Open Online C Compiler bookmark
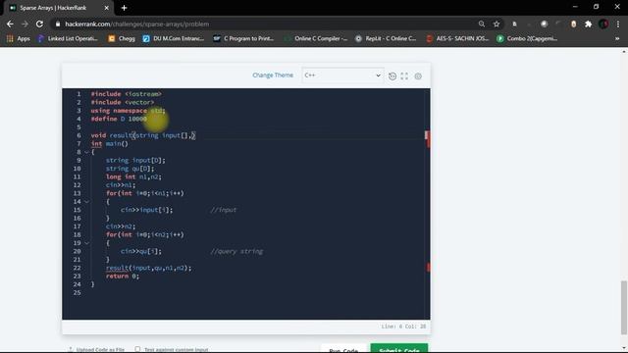 (x=316, y=38)
